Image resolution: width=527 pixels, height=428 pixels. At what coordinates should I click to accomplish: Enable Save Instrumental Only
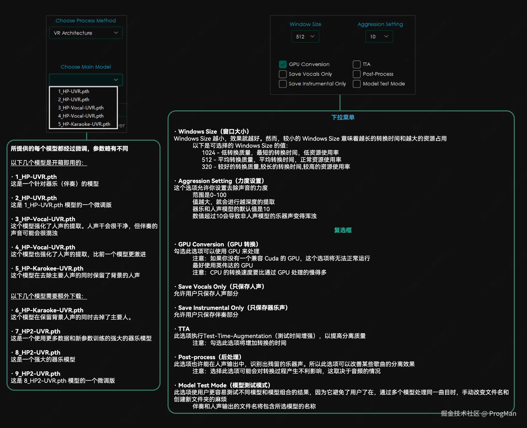click(x=283, y=84)
